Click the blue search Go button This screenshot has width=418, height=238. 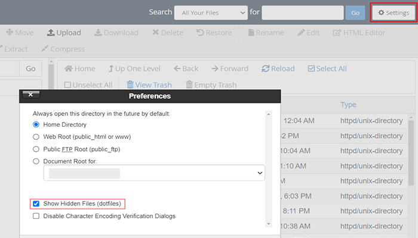tap(355, 12)
